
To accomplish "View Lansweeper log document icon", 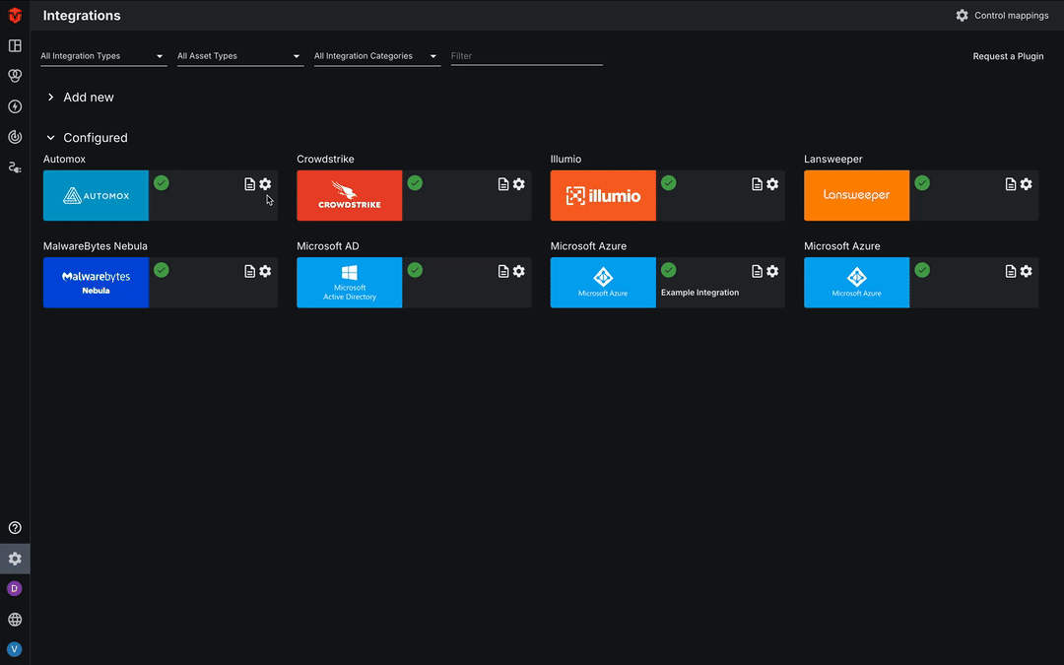I will (1011, 184).
